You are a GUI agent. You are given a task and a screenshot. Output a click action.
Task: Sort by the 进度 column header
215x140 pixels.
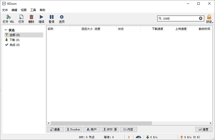(x=105, y=29)
